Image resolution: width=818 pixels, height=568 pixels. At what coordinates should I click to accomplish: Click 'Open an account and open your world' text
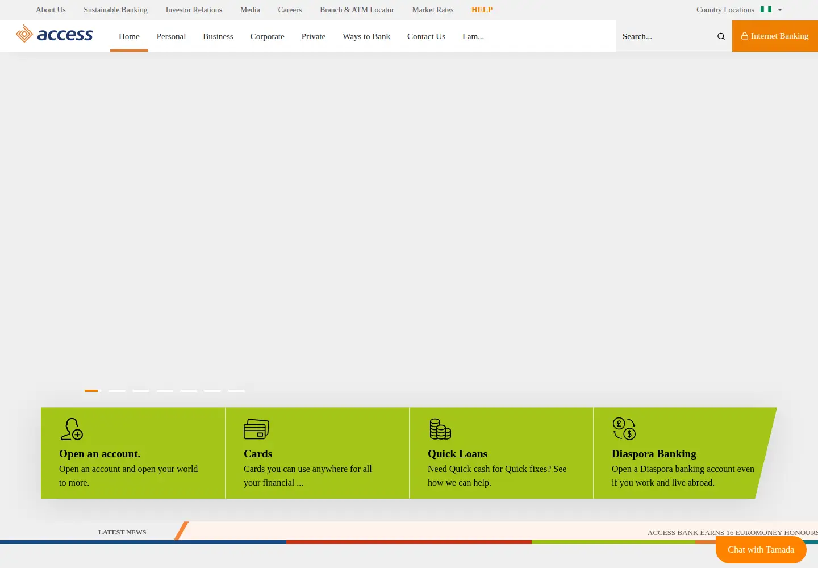(x=128, y=469)
